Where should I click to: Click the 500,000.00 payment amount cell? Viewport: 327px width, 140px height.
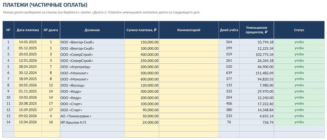click(x=142, y=73)
